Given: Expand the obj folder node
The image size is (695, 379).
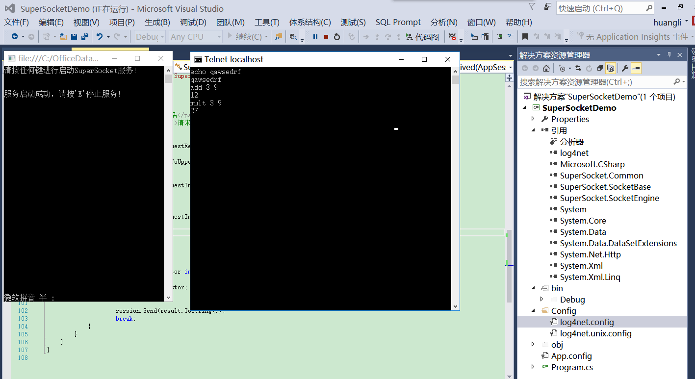Looking at the screenshot, I should (x=533, y=345).
